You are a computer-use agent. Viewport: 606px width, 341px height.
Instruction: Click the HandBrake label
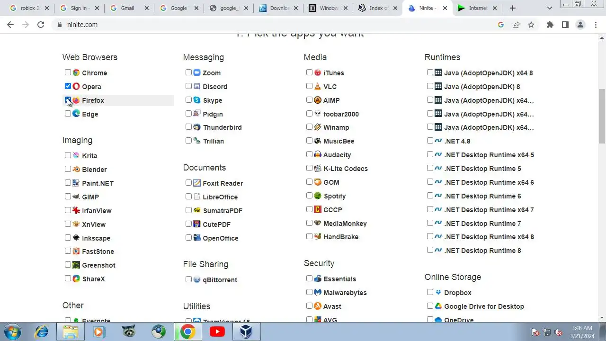tap(341, 237)
